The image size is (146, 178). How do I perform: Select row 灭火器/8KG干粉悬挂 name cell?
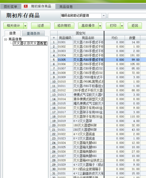click(88, 86)
